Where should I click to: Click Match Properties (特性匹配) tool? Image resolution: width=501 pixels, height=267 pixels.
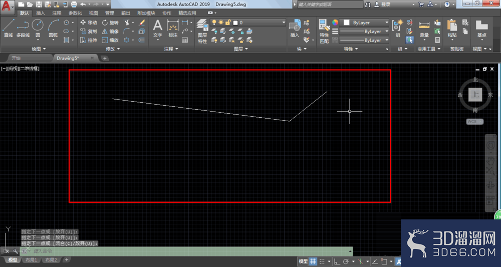tap(324, 31)
